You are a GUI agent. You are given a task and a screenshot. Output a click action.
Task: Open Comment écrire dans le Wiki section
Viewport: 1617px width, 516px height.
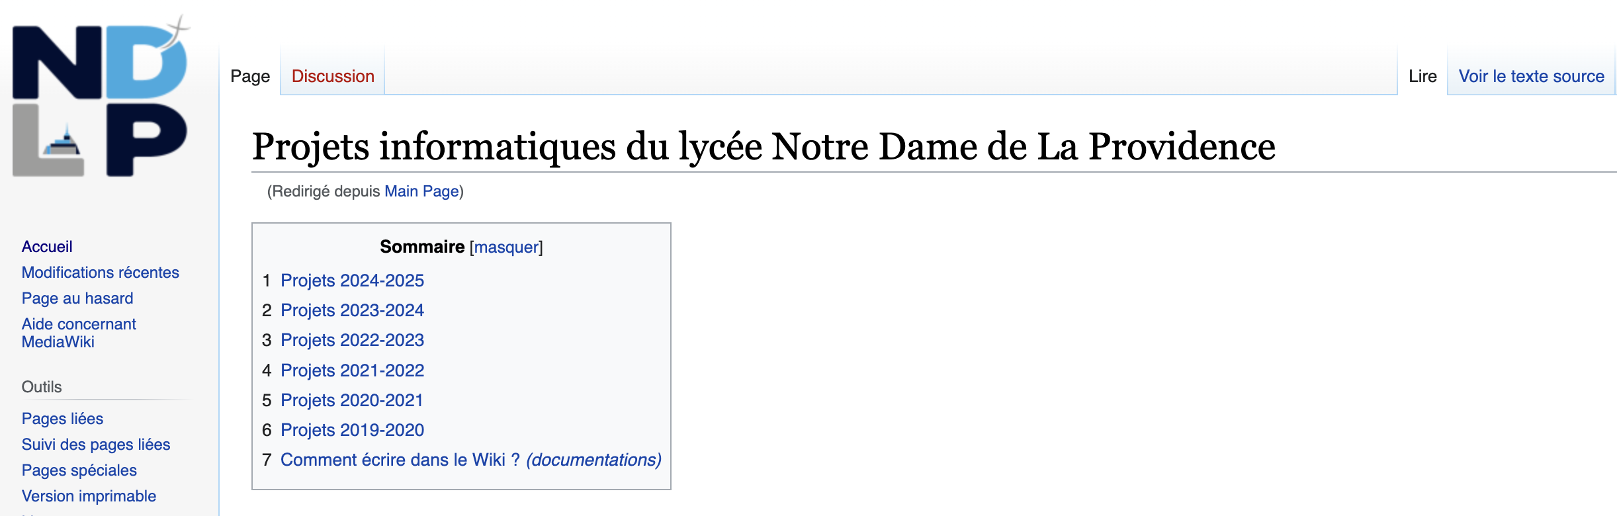click(470, 460)
